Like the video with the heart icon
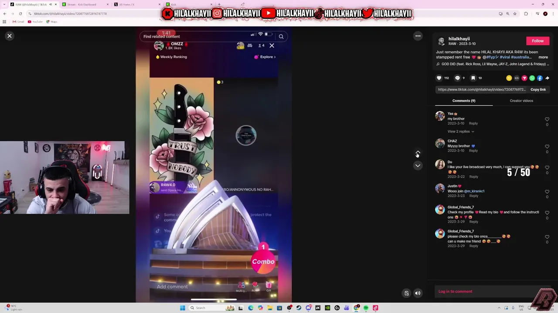Image resolution: width=558 pixels, height=313 pixels. click(x=439, y=78)
